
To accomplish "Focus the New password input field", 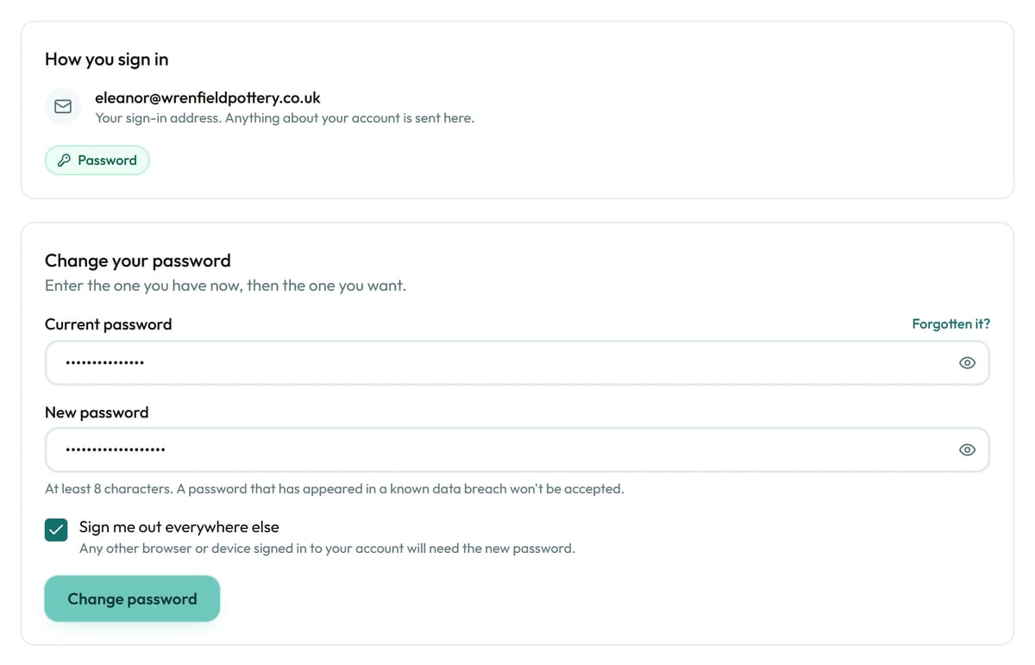I will (x=517, y=450).
